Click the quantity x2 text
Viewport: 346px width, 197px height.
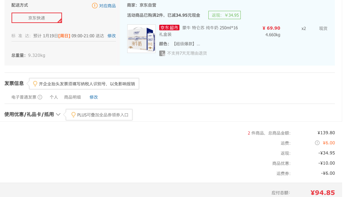303,29
